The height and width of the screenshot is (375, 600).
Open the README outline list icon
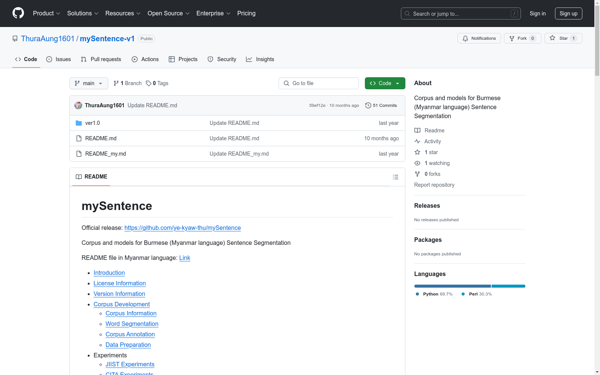[395, 177]
